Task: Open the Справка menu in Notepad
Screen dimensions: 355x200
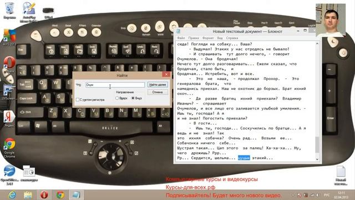Action: tap(232, 38)
